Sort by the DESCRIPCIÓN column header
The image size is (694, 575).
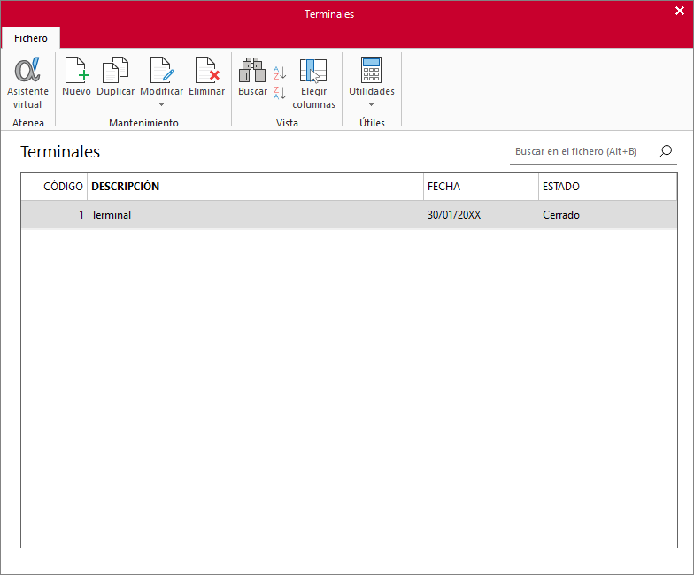pyautogui.click(x=255, y=186)
